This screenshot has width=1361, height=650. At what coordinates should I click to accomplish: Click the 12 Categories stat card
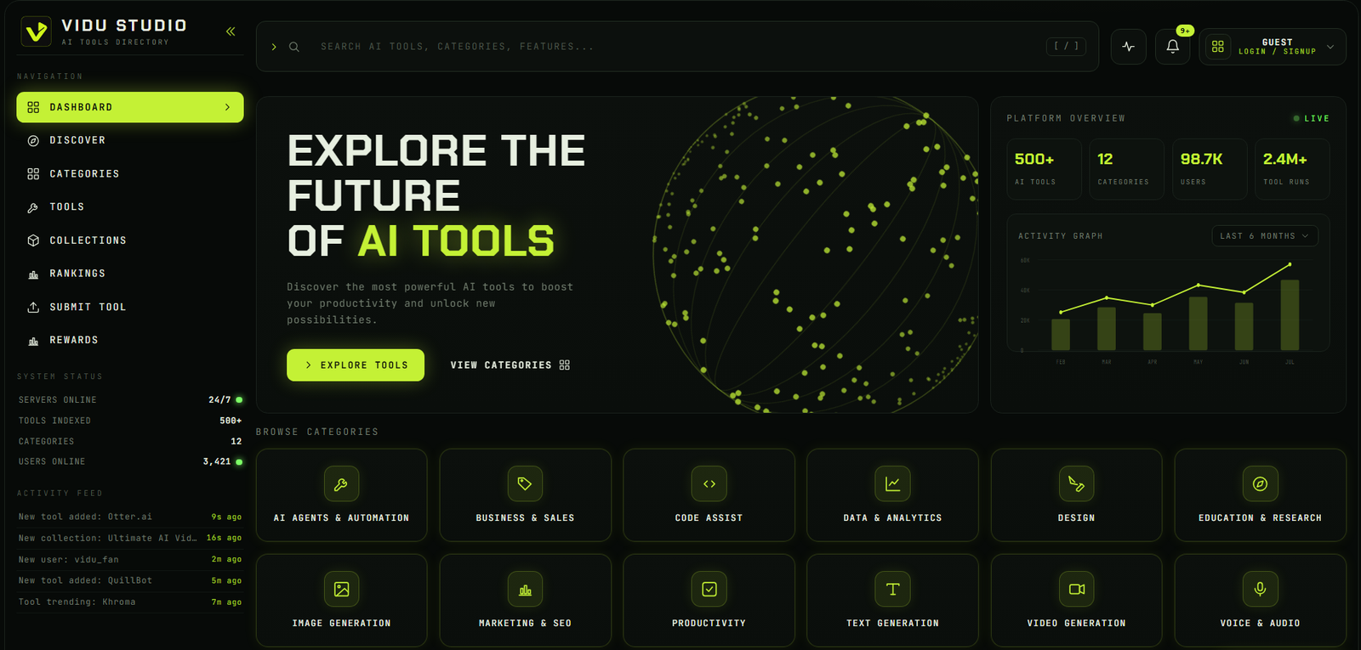pyautogui.click(x=1126, y=169)
